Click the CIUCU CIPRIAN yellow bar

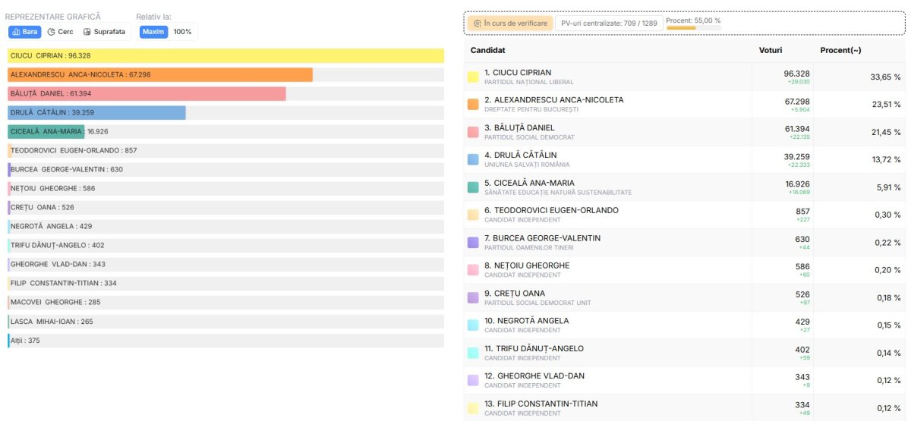[x=225, y=56]
